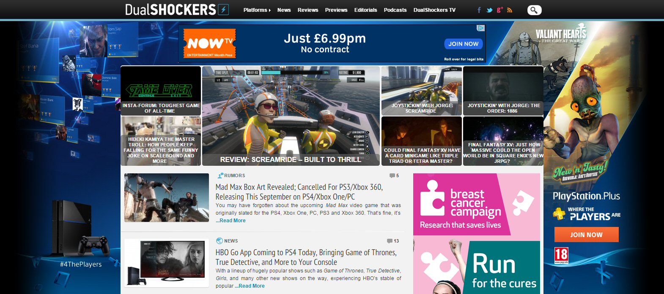Open the DualShockers TV menu item

pos(434,10)
